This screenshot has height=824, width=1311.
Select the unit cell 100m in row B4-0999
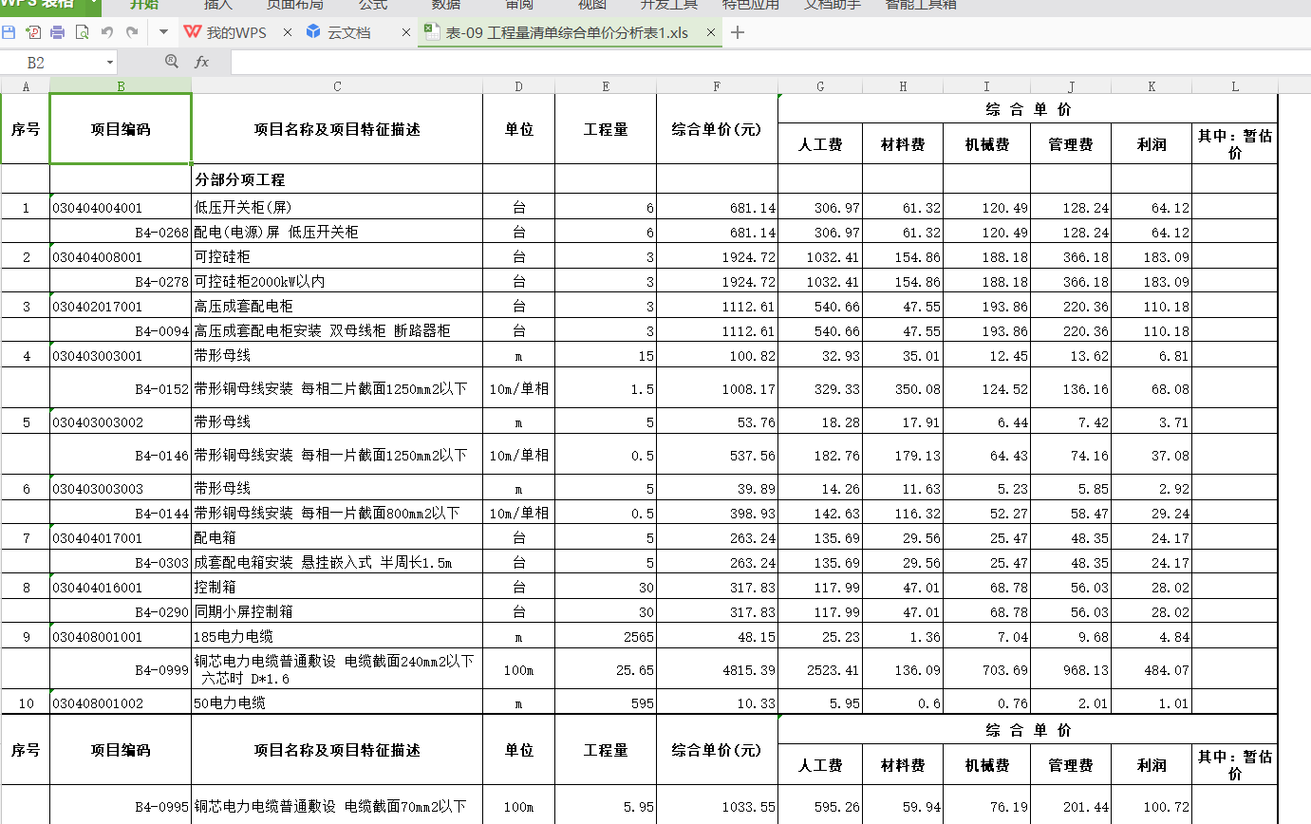pyautogui.click(x=518, y=670)
